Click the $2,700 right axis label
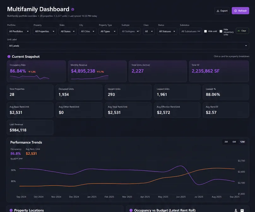Viewport: 255px width, 212px height. click(241, 161)
